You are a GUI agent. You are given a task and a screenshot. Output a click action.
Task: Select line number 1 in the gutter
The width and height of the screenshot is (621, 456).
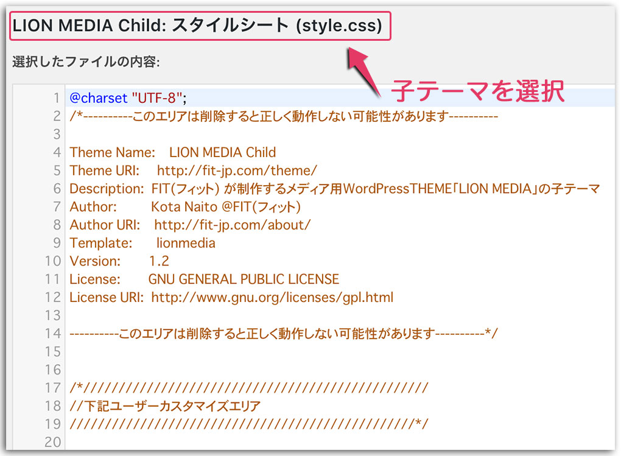57,97
